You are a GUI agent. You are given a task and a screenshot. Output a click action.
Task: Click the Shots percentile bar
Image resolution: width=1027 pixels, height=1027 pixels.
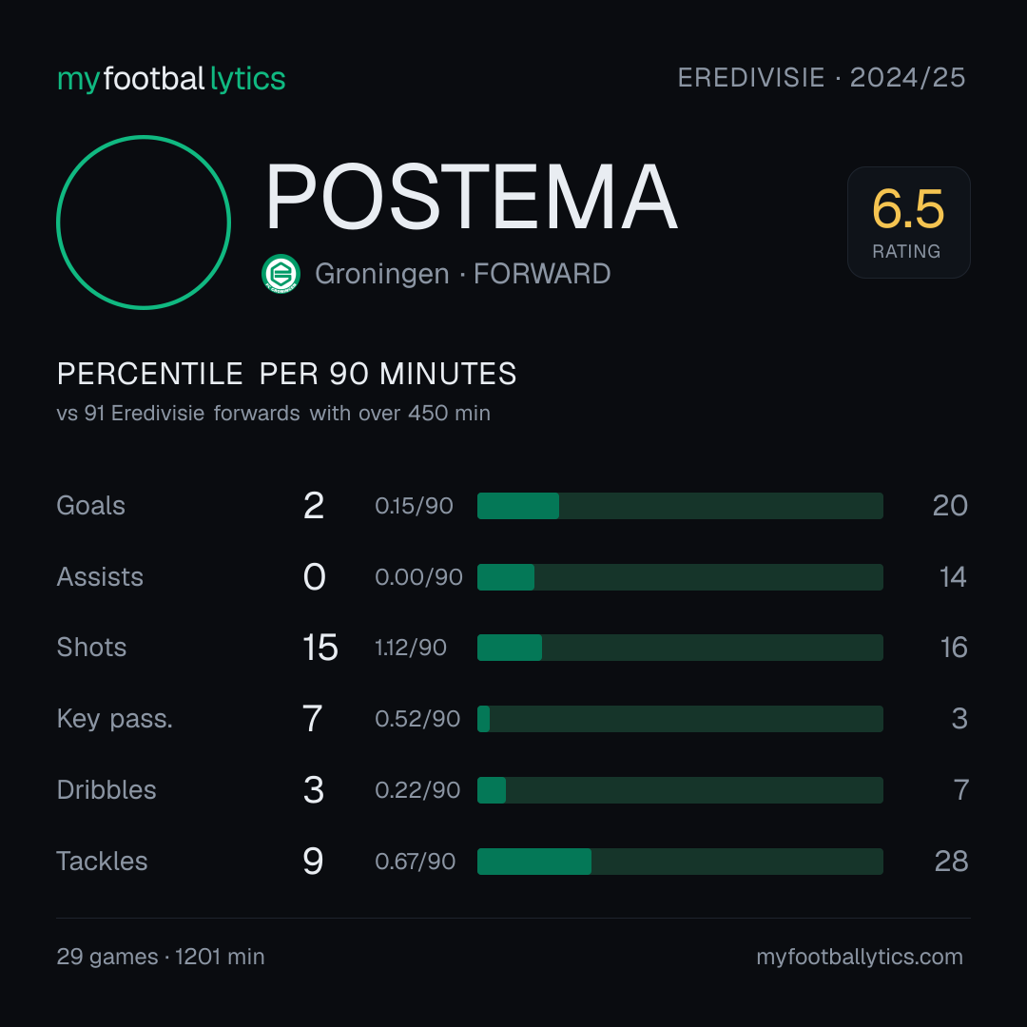tap(680, 648)
